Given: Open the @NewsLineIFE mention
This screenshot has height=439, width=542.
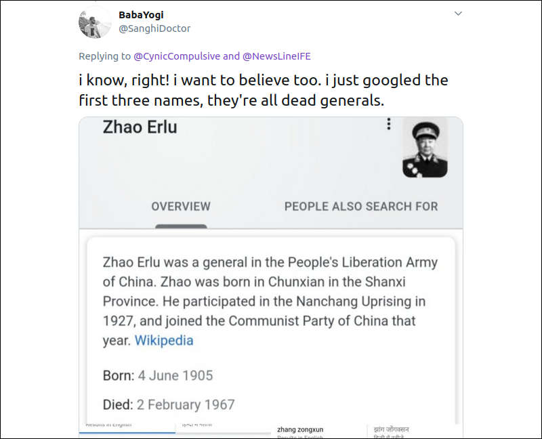Looking at the screenshot, I should tap(276, 56).
